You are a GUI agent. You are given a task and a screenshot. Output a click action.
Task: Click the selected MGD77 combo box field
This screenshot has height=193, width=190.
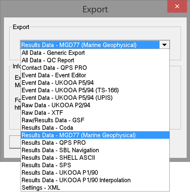coord(90,45)
